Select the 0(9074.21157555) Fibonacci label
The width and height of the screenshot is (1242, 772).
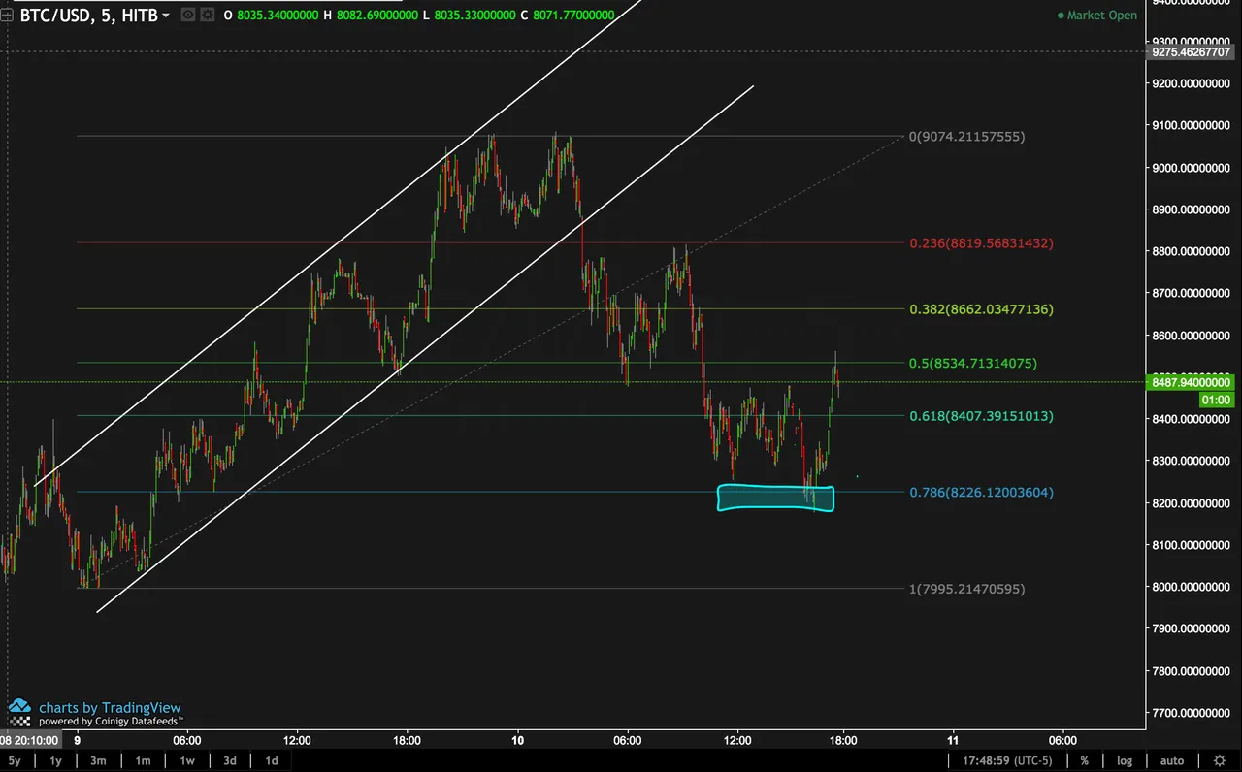click(966, 137)
